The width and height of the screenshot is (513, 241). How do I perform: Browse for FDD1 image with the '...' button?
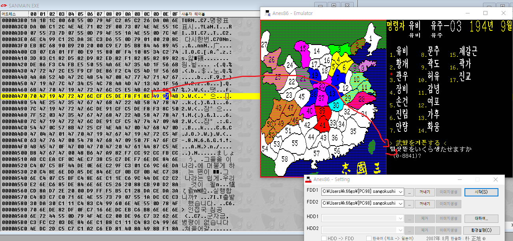click(x=410, y=192)
